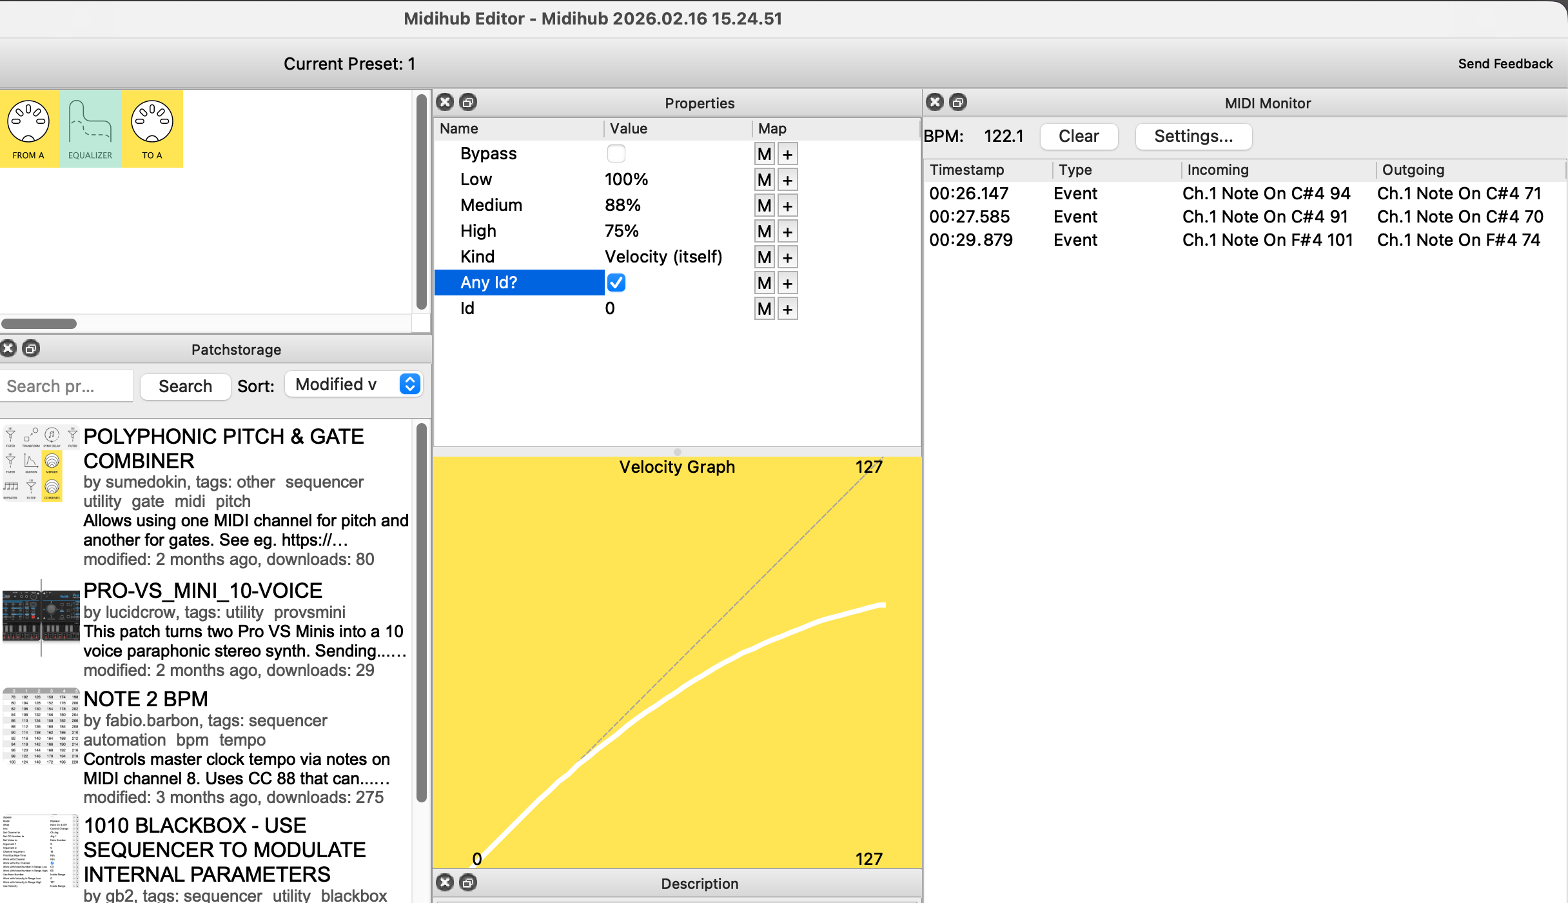This screenshot has height=903, width=1568.
Task: Click the plus mapping button for High
Action: [x=787, y=232]
